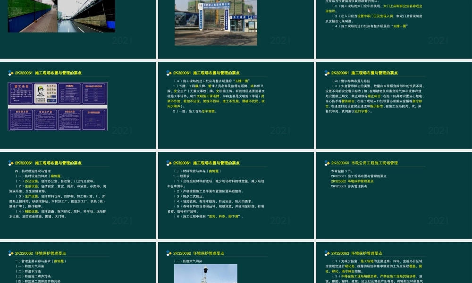The height and width of the screenshot is (283, 472).
Task: Click the site entrance gate photograph
Action: (216, 23)
